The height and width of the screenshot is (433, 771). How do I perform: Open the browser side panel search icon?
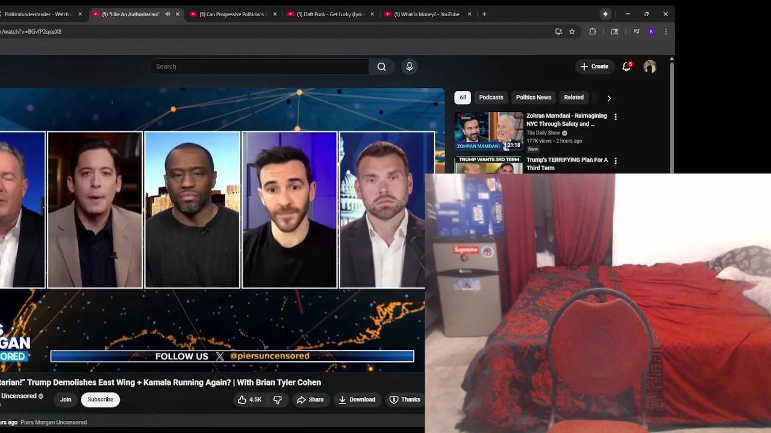(x=614, y=32)
